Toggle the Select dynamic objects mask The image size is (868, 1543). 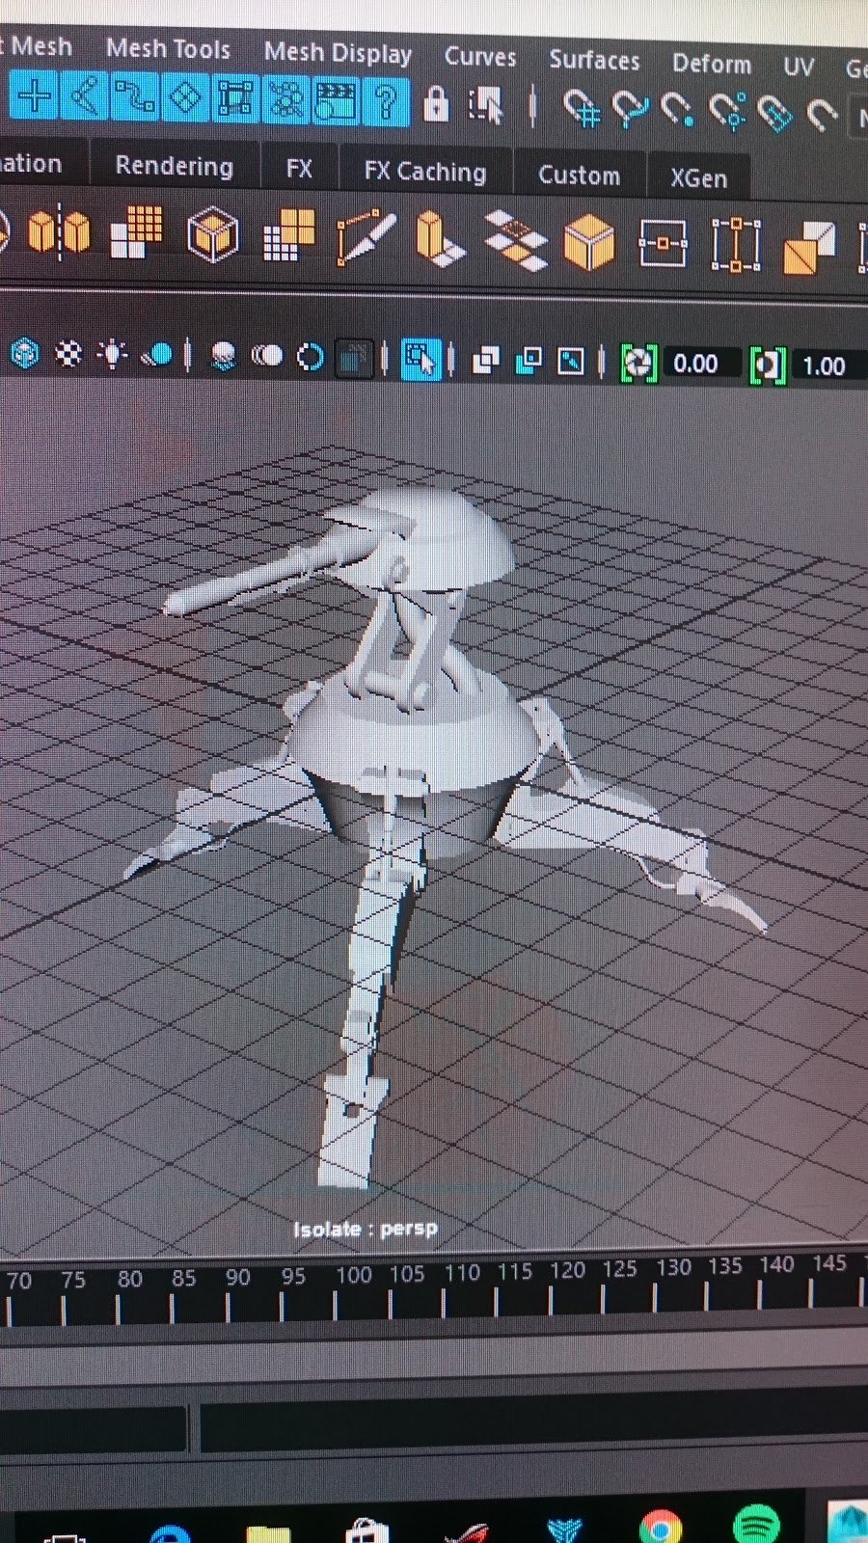coord(285,100)
